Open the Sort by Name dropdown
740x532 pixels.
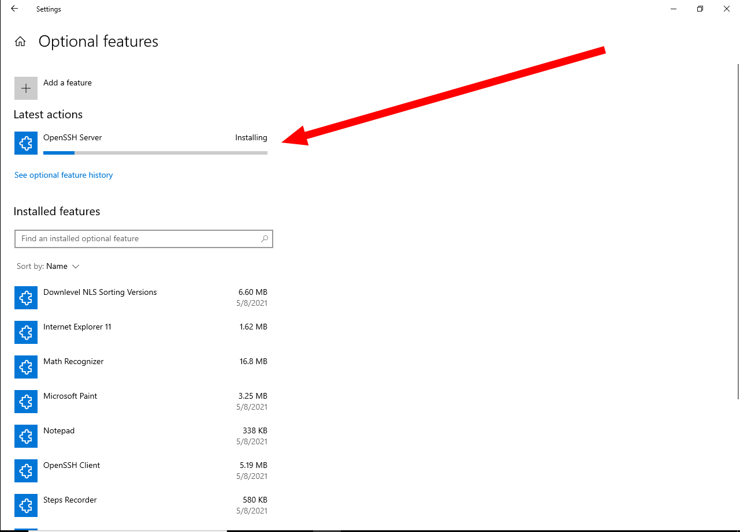[48, 266]
